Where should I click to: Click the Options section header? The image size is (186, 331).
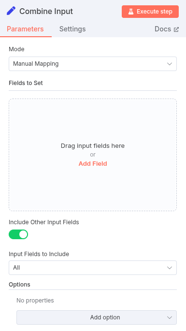19,284
